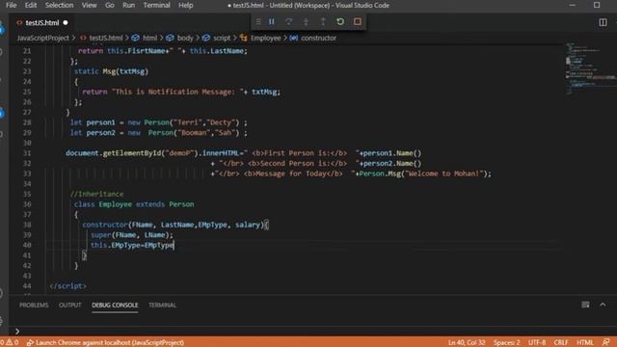Click the Spaces: 2 indentation status entry

[x=506, y=343]
